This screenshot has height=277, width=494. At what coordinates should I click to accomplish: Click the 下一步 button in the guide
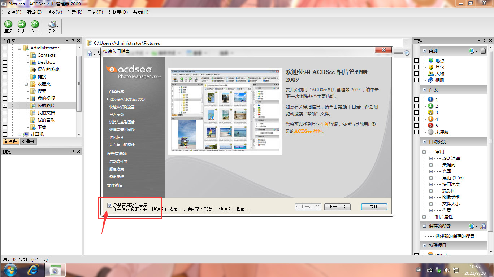tap(337, 207)
